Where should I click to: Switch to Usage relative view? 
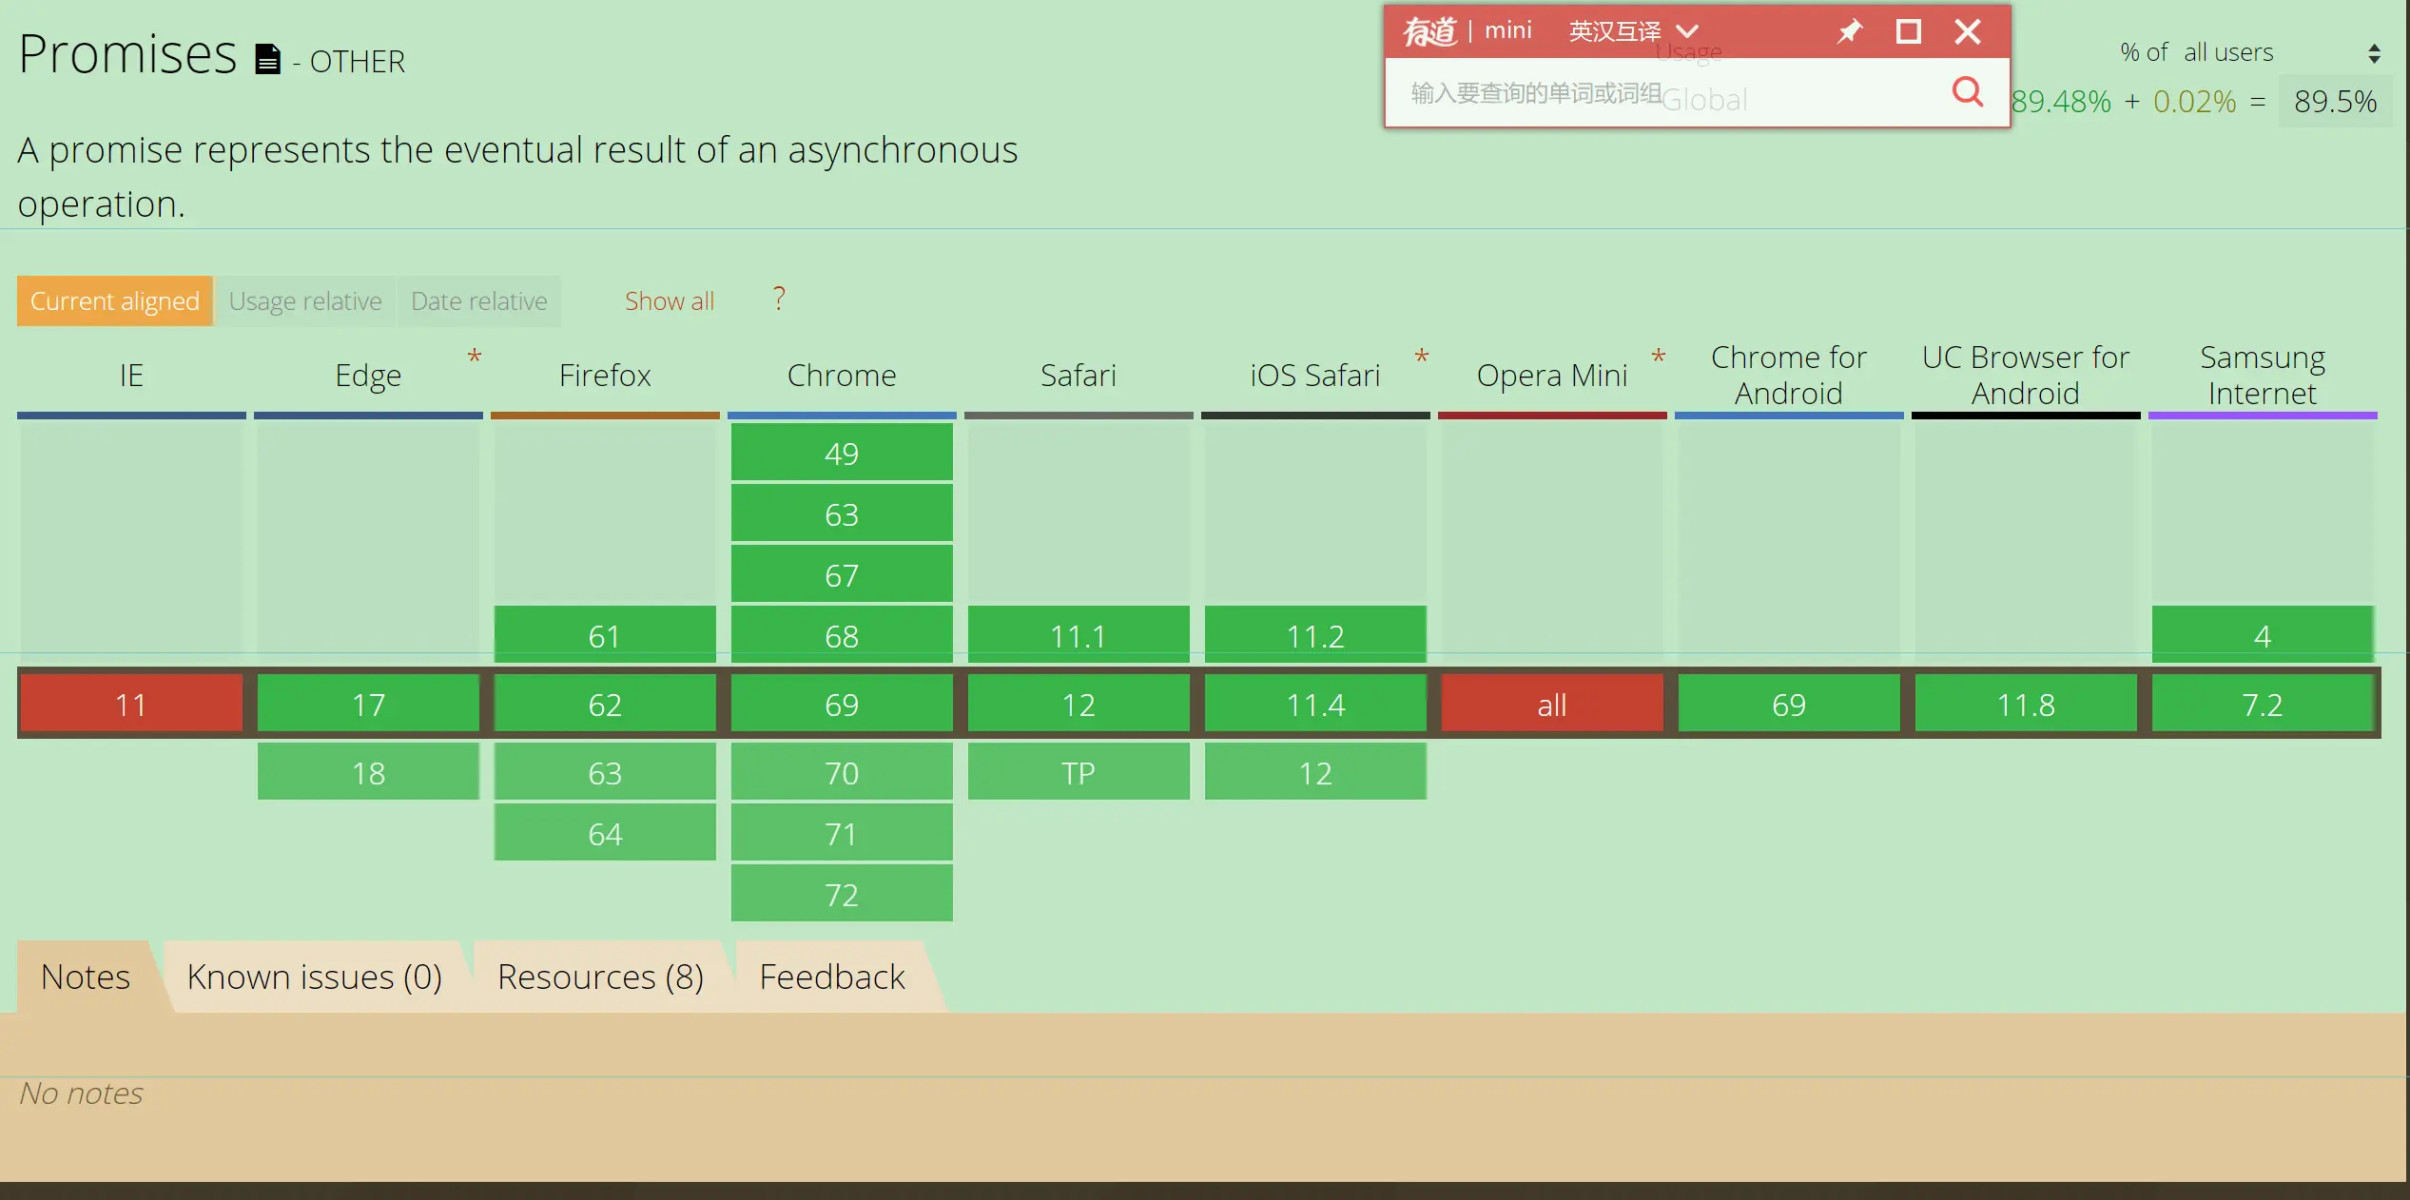[305, 301]
